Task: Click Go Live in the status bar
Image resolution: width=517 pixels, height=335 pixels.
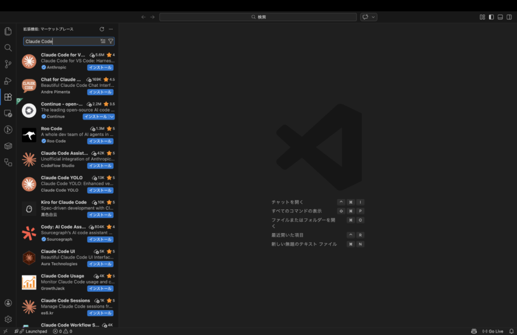Action: (493, 331)
